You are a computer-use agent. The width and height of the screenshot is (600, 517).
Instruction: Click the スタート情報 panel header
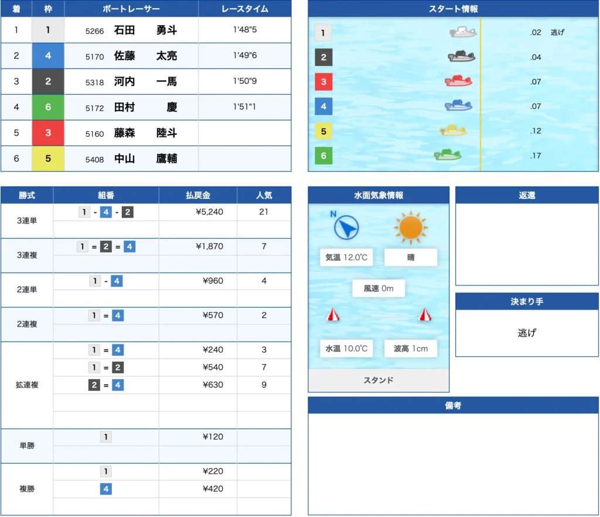pyautogui.click(x=453, y=9)
